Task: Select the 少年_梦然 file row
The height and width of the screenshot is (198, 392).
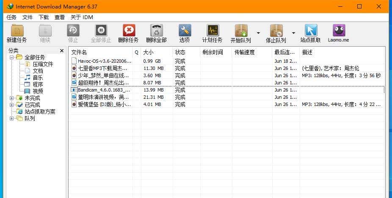Action: pyautogui.click(x=226, y=75)
